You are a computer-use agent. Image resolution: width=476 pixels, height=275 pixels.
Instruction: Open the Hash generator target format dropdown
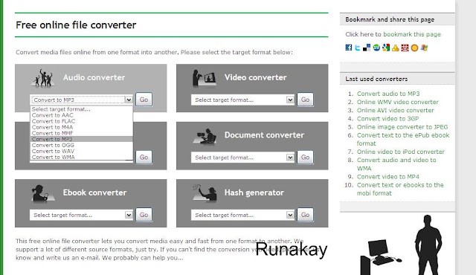[242, 215]
